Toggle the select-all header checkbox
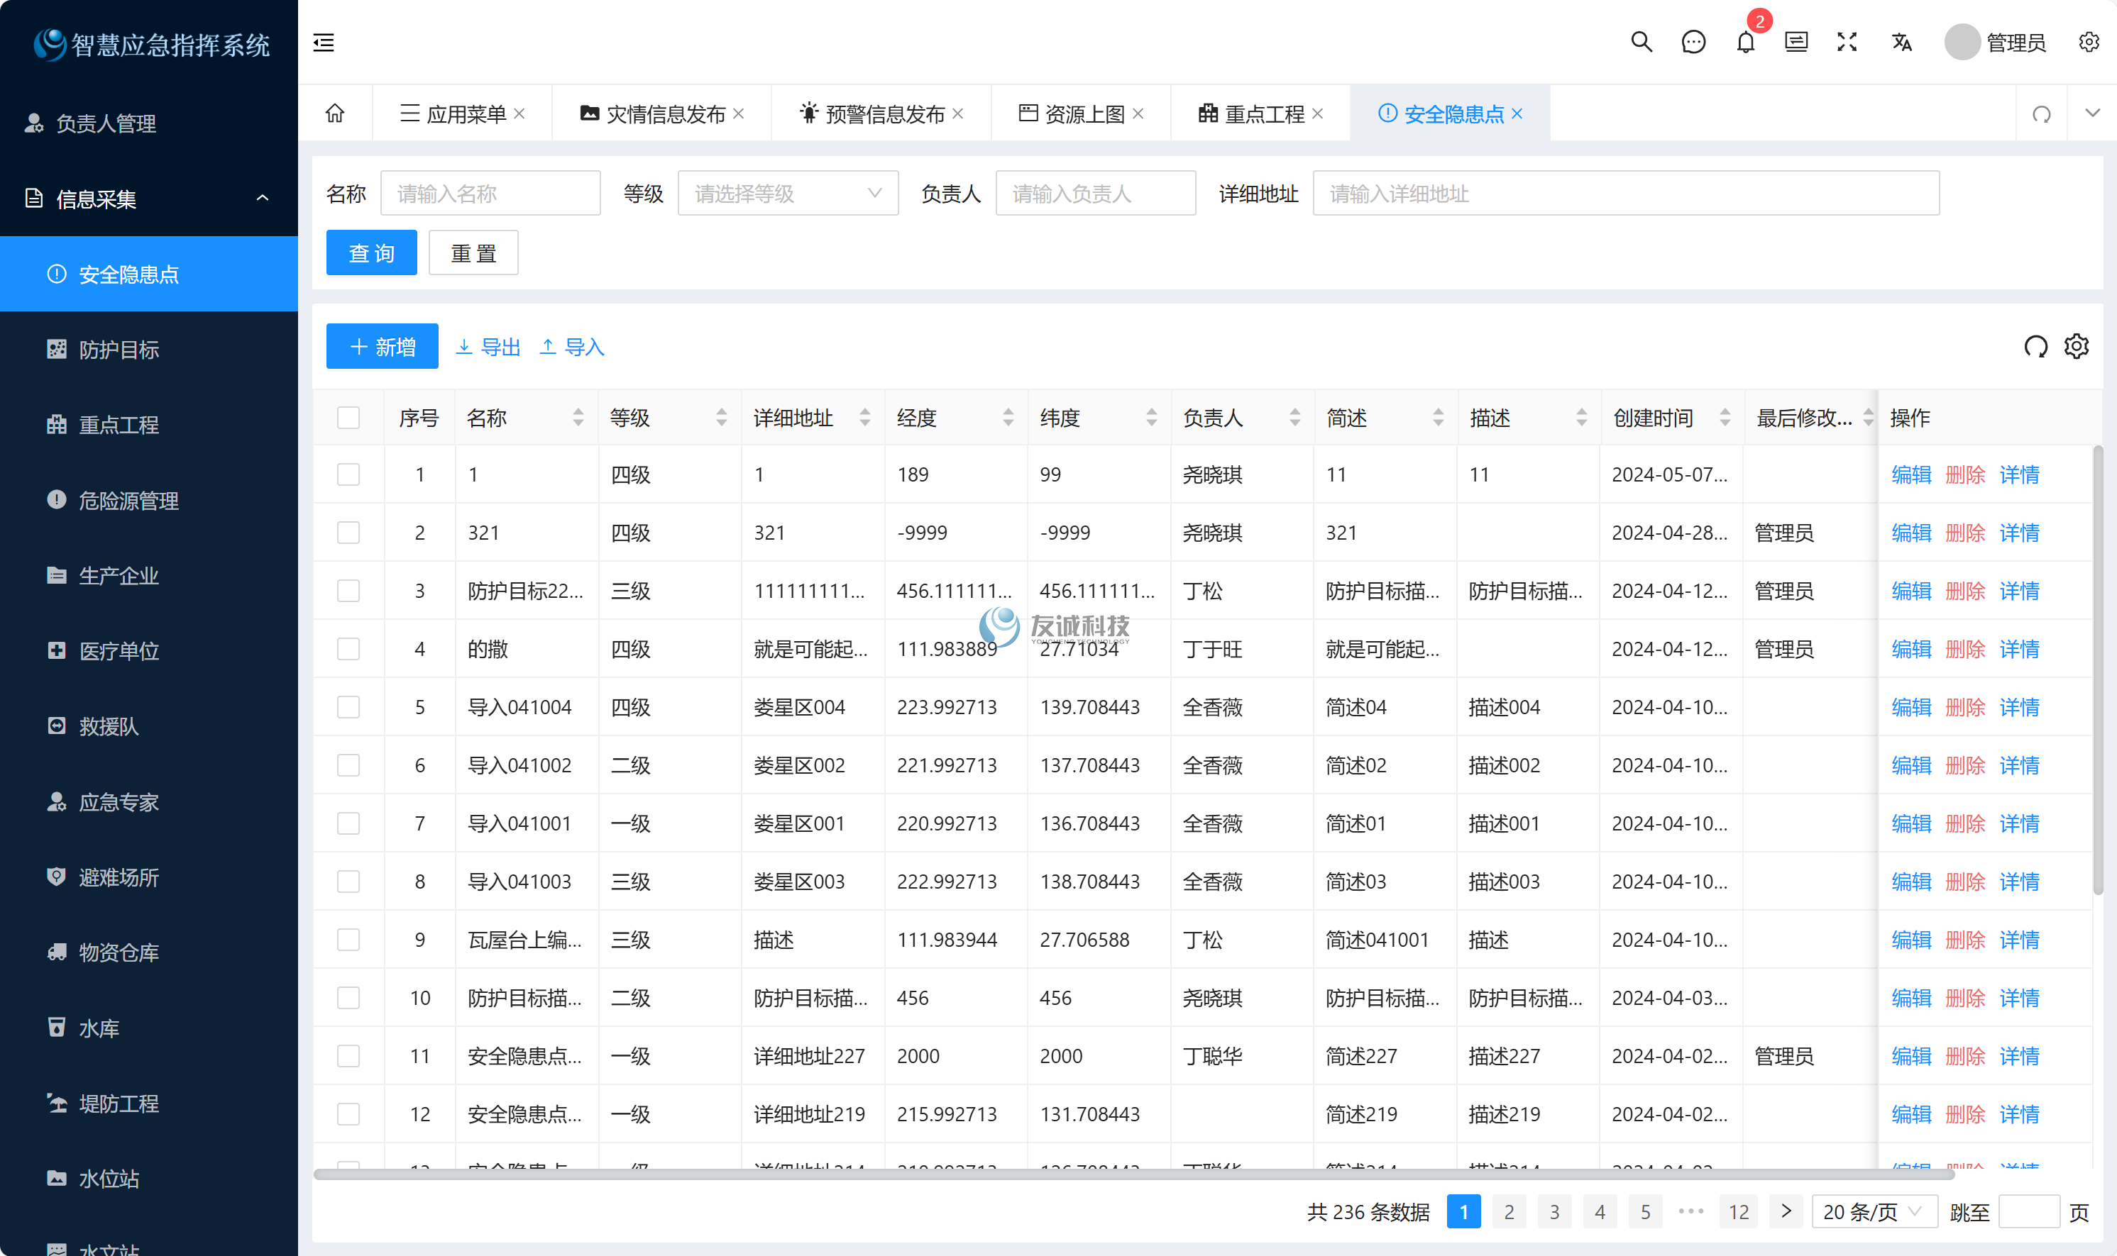The width and height of the screenshot is (2117, 1256). (348, 417)
